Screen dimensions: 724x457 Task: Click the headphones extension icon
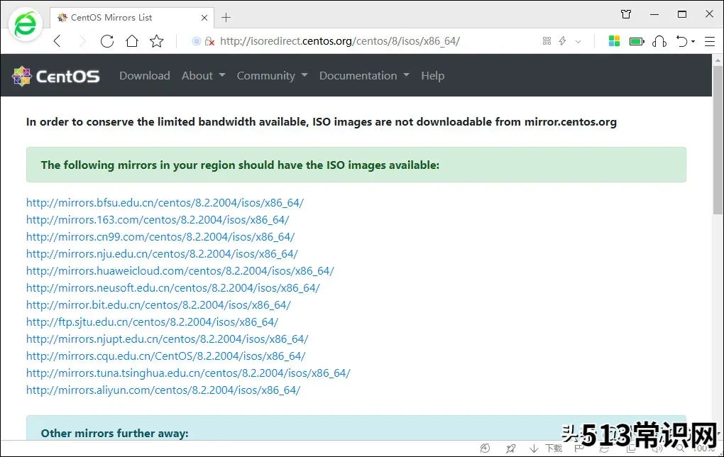point(659,41)
